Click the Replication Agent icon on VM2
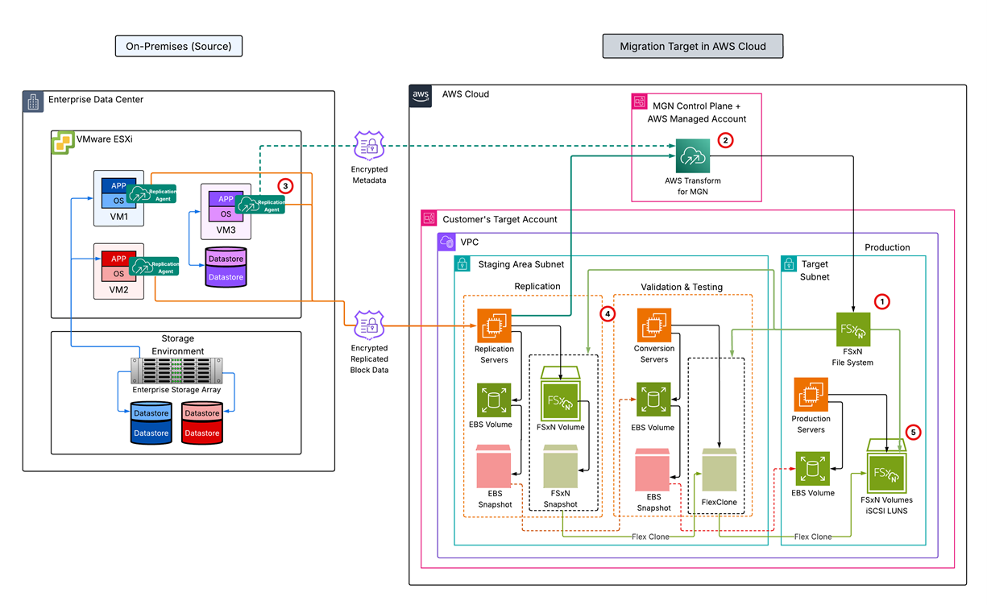Image resolution: width=987 pixels, height=605 pixels. point(153,267)
